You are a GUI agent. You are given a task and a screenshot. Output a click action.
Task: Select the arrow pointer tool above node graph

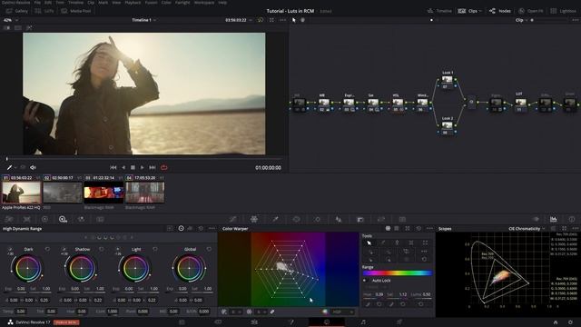point(294,20)
